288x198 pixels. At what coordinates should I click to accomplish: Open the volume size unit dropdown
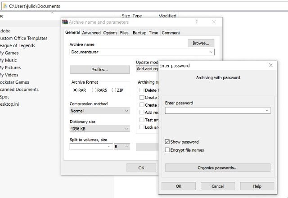[126, 147]
